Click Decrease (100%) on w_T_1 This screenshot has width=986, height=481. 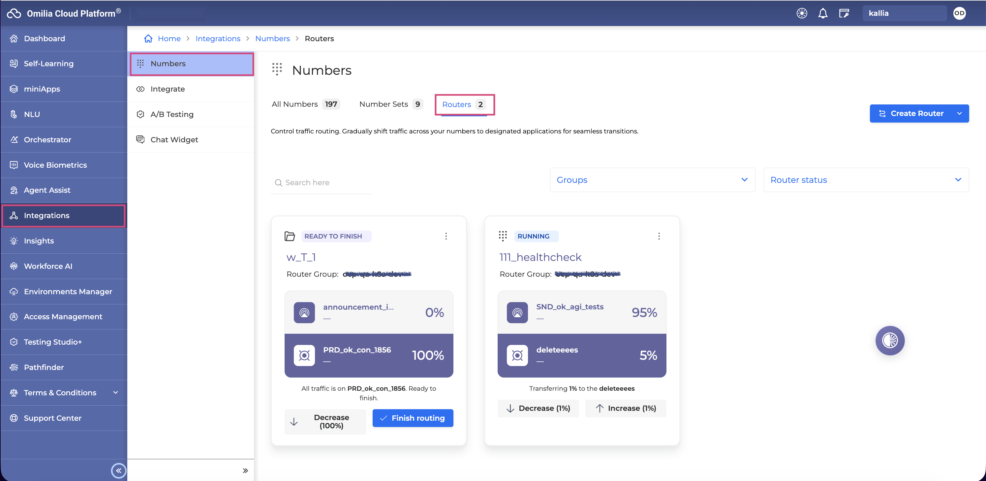click(325, 422)
